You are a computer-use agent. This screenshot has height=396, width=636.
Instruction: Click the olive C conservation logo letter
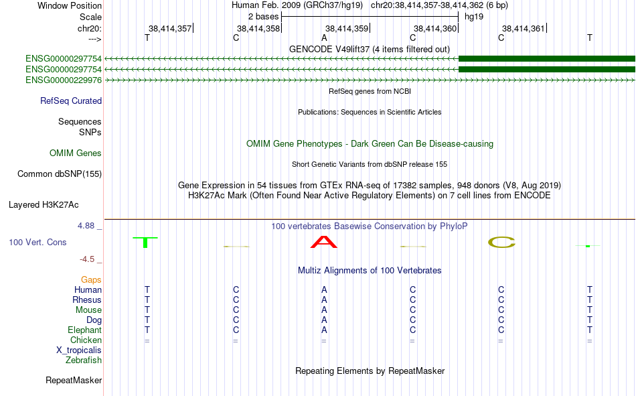click(501, 243)
